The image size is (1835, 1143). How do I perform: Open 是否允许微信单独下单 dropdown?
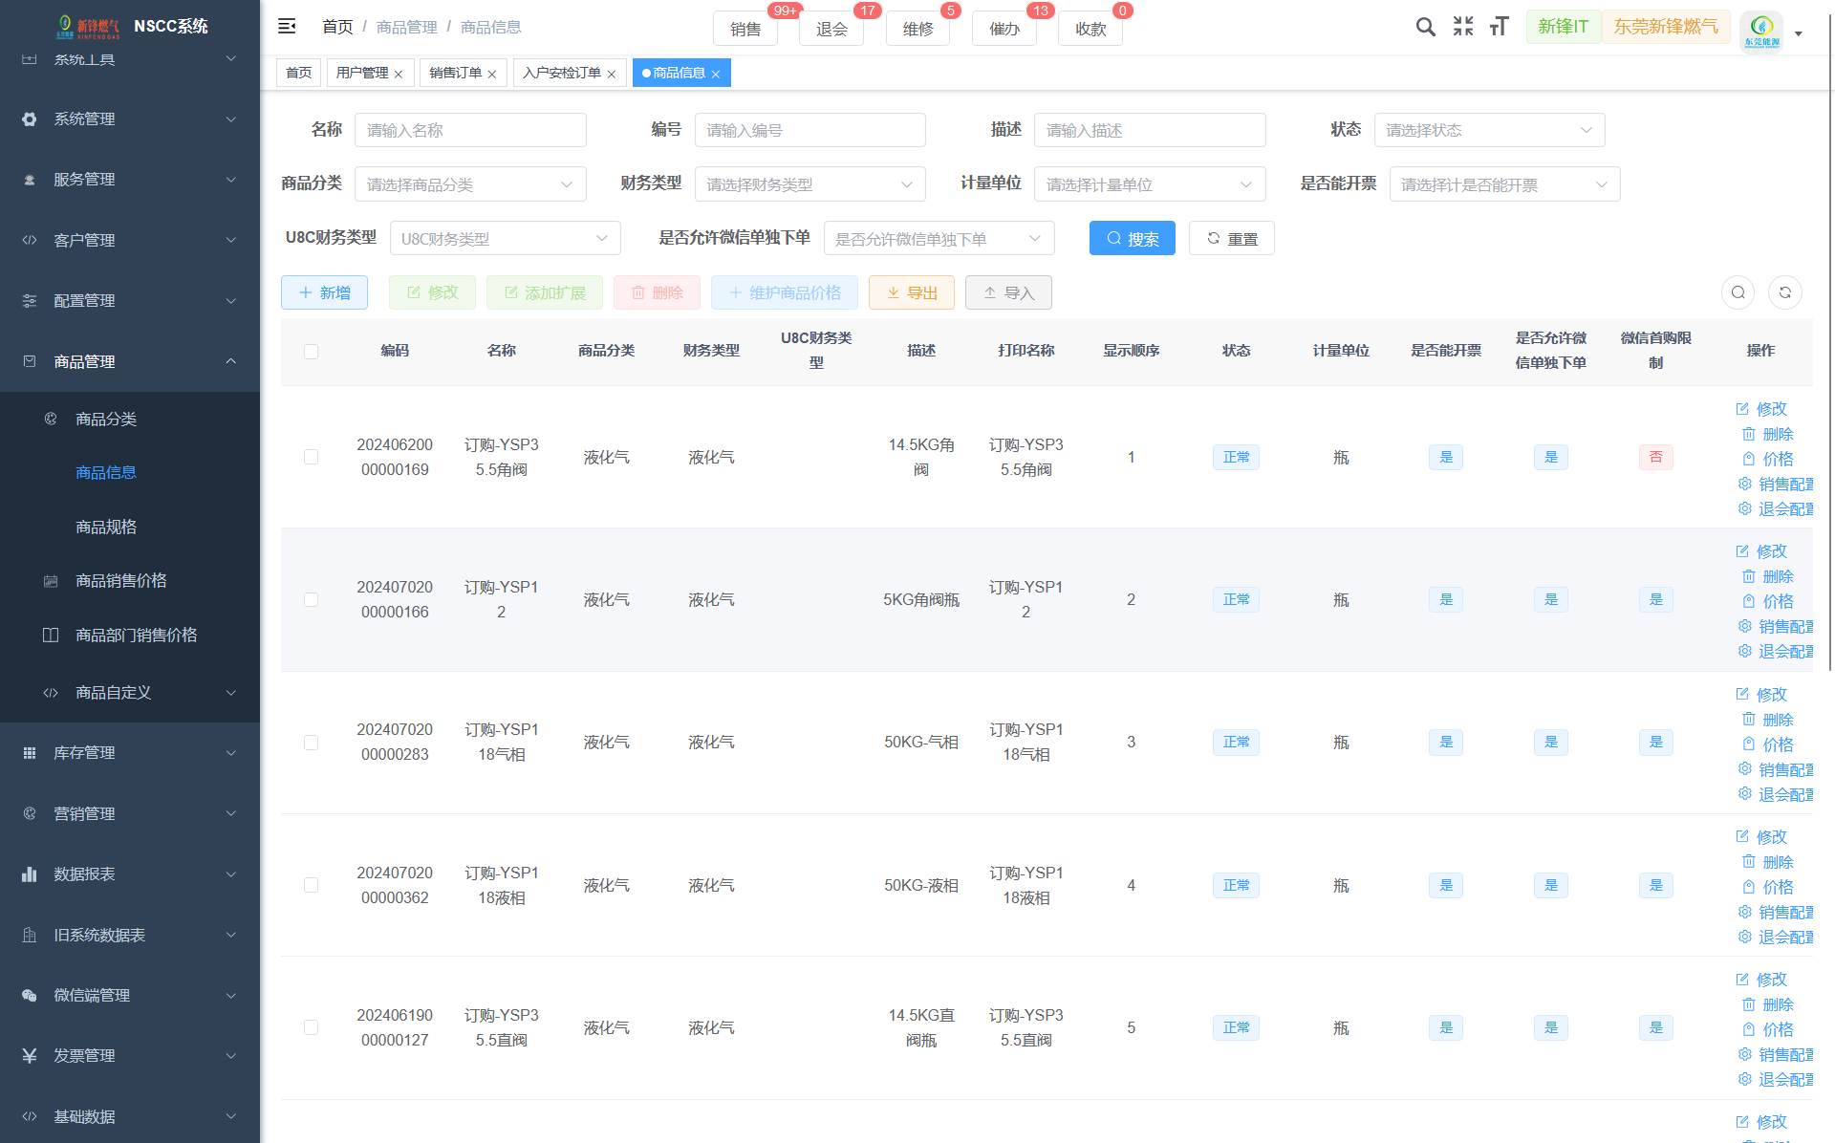939,239
